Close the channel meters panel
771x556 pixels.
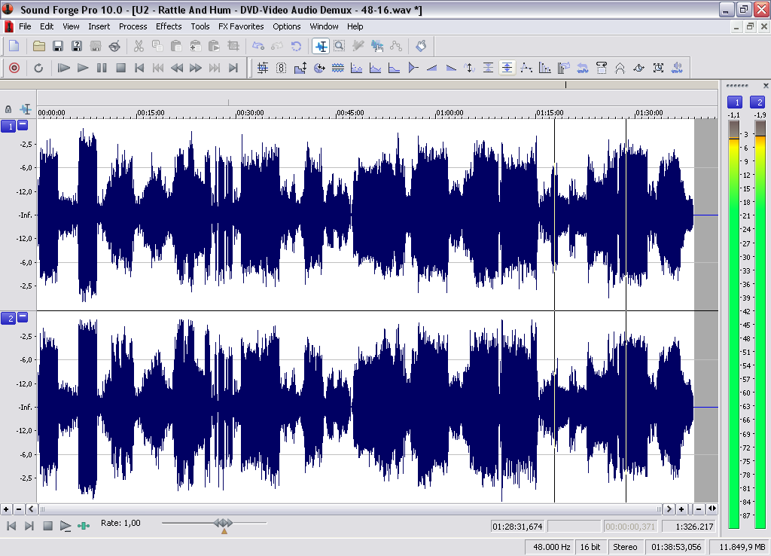[x=766, y=86]
